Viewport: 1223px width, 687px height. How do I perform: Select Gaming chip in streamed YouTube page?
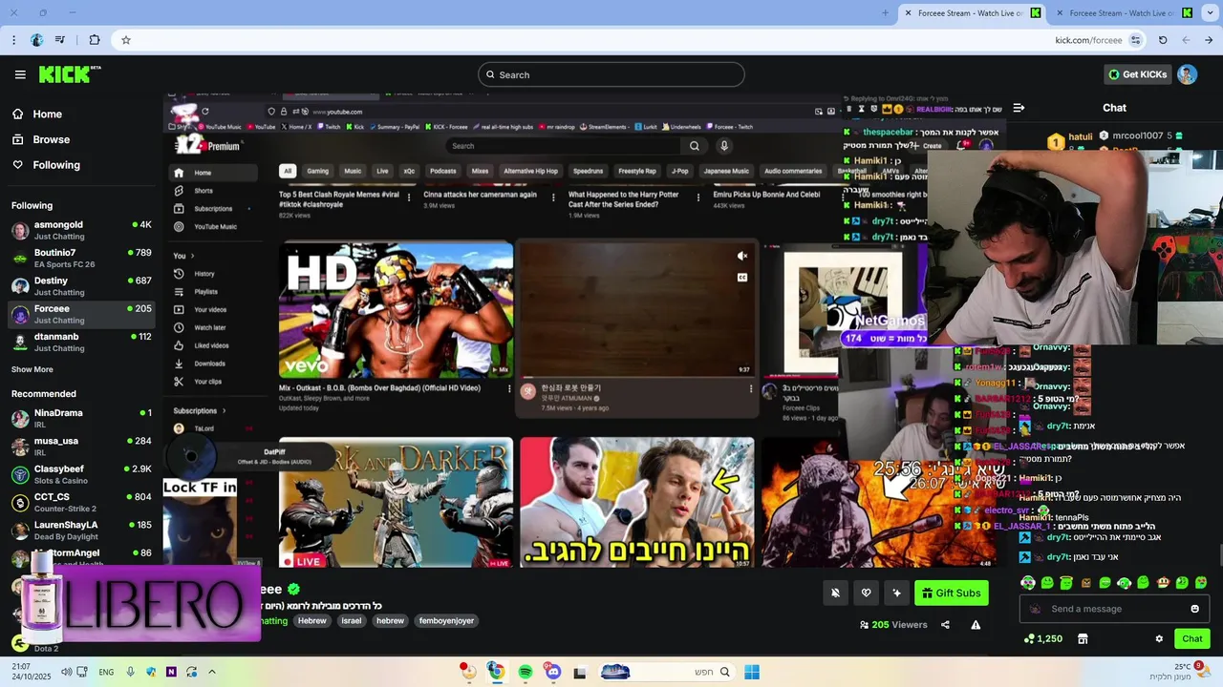pyautogui.click(x=317, y=171)
